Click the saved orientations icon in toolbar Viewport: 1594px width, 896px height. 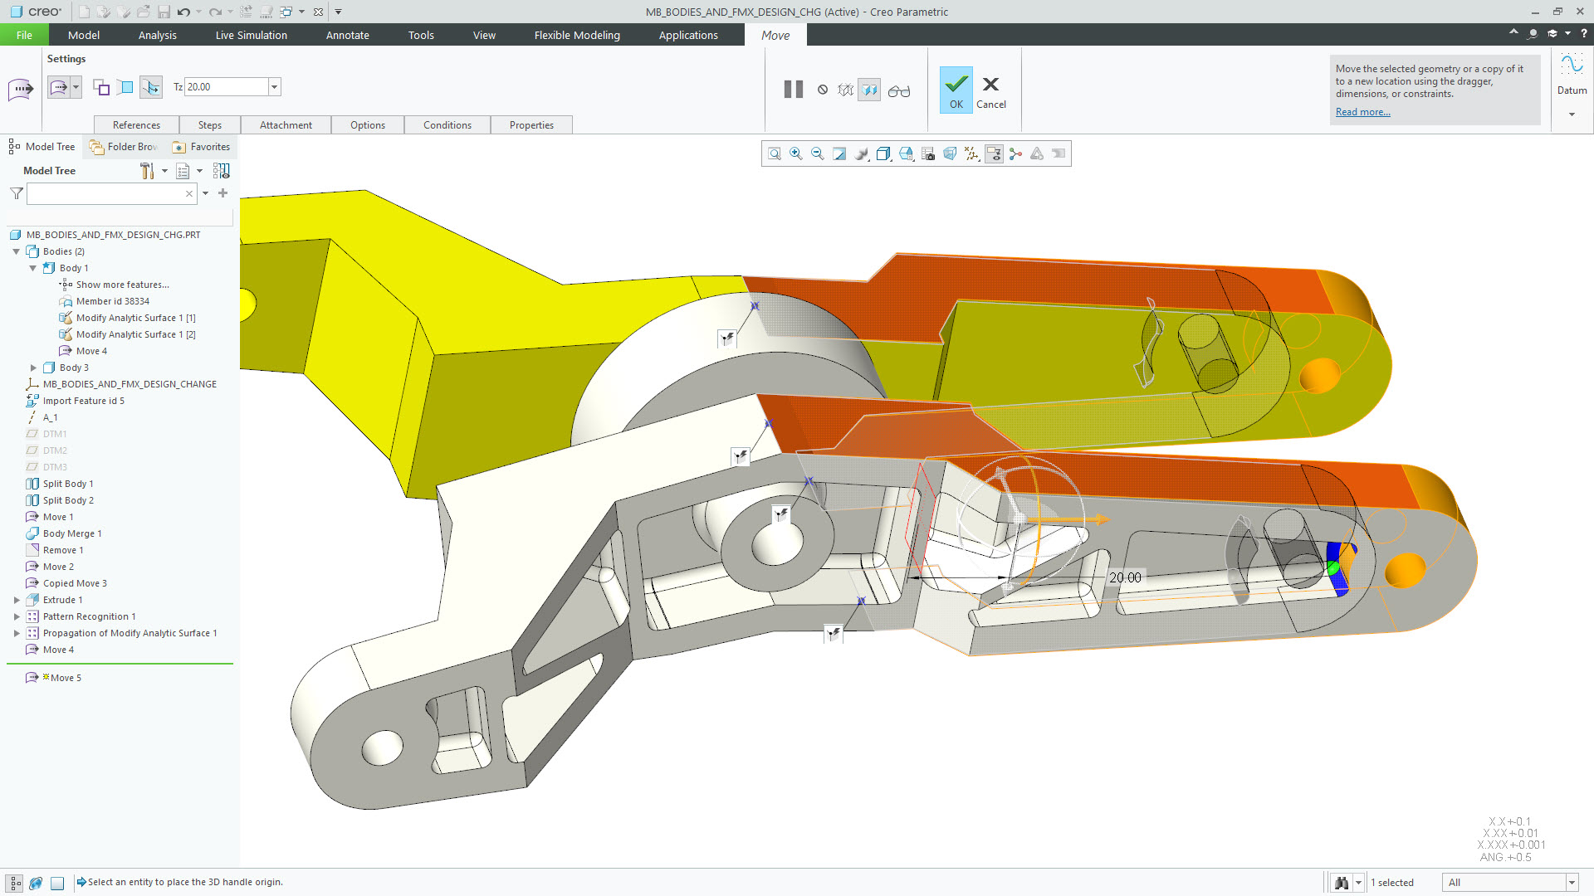tap(928, 153)
